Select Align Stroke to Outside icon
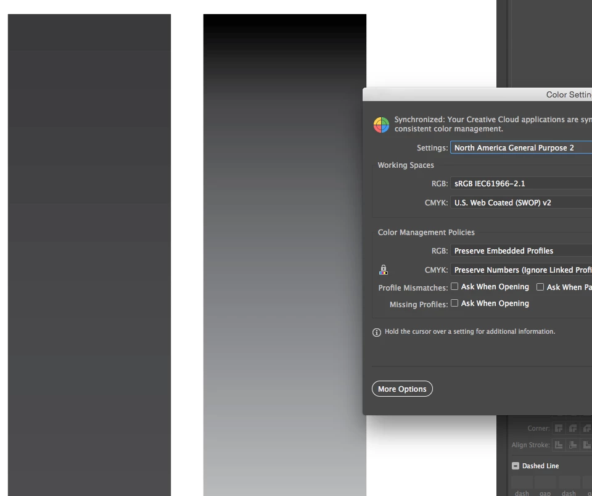Image resolution: width=592 pixels, height=496 pixels. [x=586, y=445]
